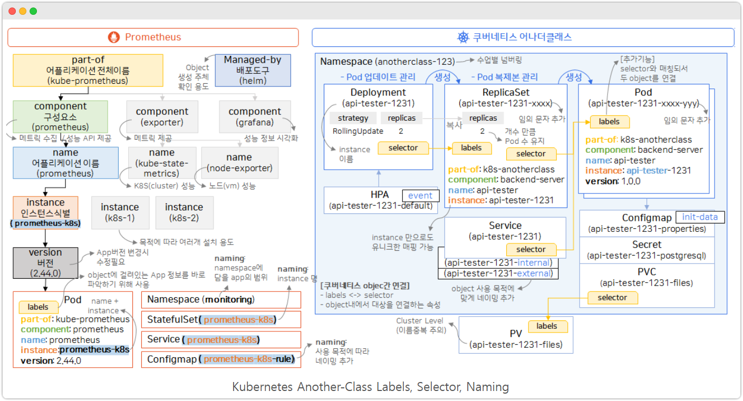Image resolution: width=743 pixels, height=401 pixels.
Task: Select the init-data tag
Action: [700, 217]
